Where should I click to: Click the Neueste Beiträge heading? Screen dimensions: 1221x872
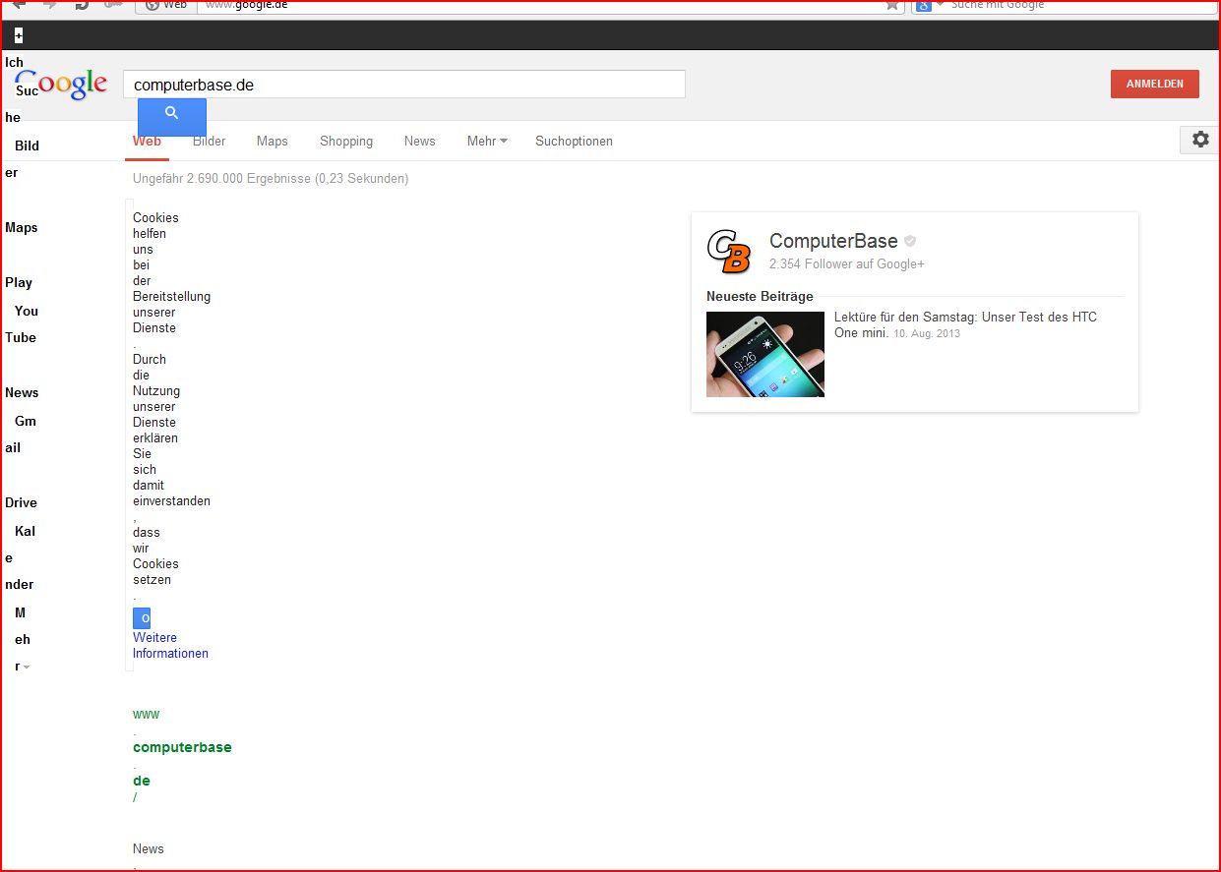pos(760,297)
